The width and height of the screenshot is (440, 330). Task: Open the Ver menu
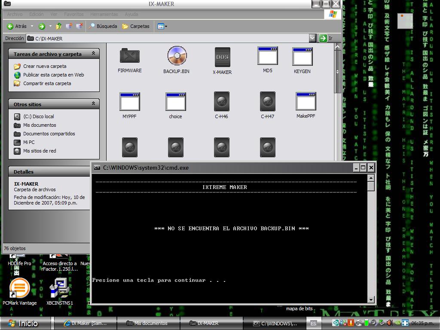point(54,14)
